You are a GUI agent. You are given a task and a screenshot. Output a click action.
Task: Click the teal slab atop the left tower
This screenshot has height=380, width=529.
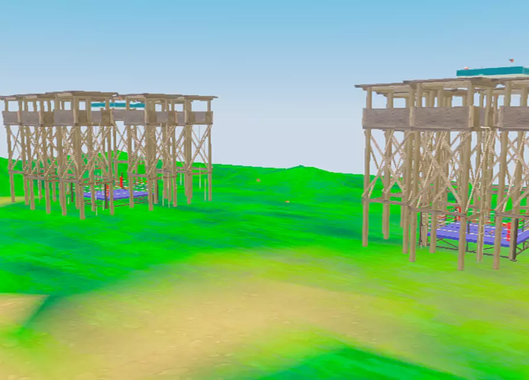pyautogui.click(x=118, y=105)
